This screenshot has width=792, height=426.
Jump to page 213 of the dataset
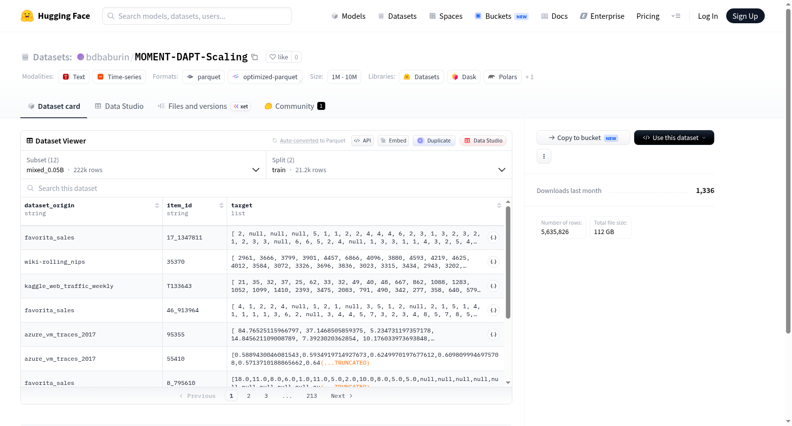(311, 396)
